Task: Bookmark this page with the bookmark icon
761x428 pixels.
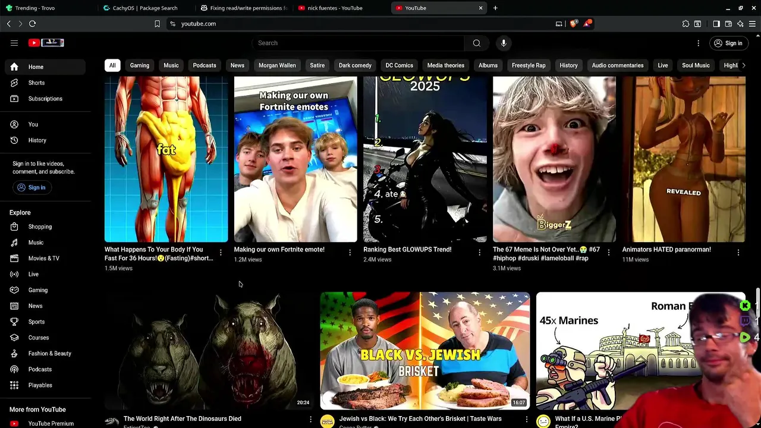Action: [157, 24]
